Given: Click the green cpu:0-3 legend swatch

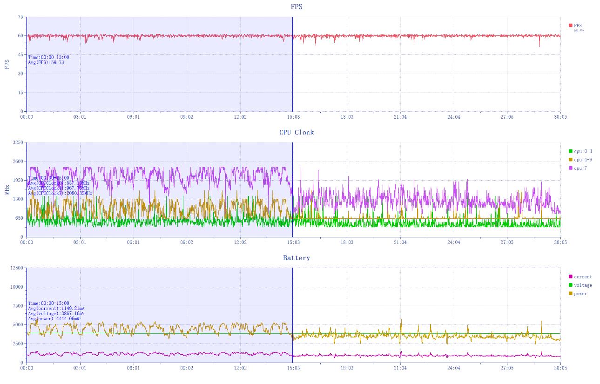Looking at the screenshot, I should pyautogui.click(x=571, y=151).
